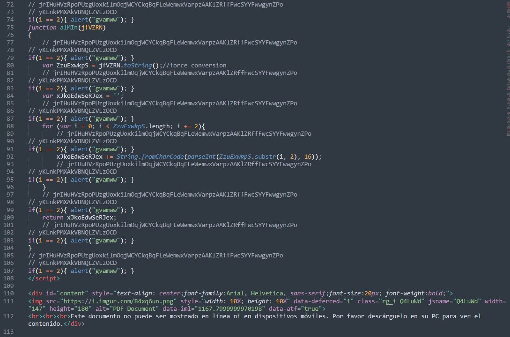Click the height="180" attribute
The height and width of the screenshot is (337, 510).
tap(70, 309)
